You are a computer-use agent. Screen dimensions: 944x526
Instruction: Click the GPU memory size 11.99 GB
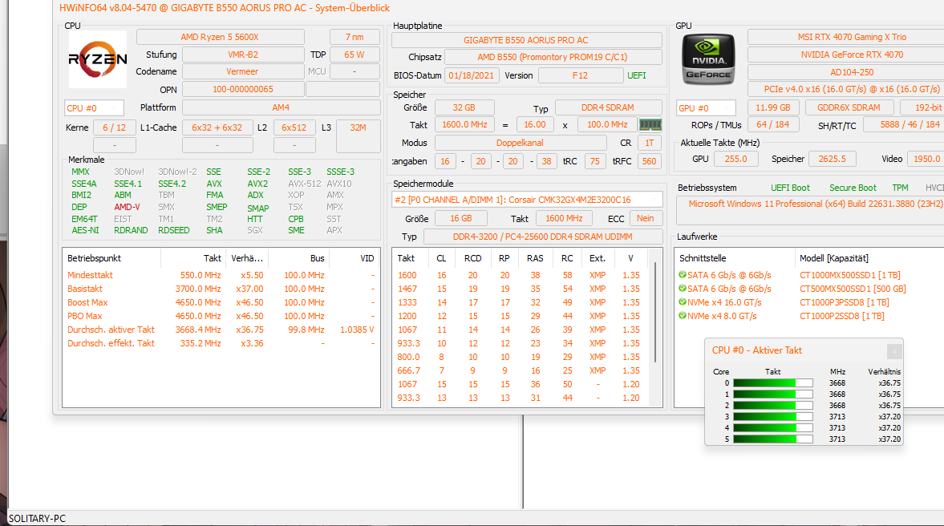(773, 107)
